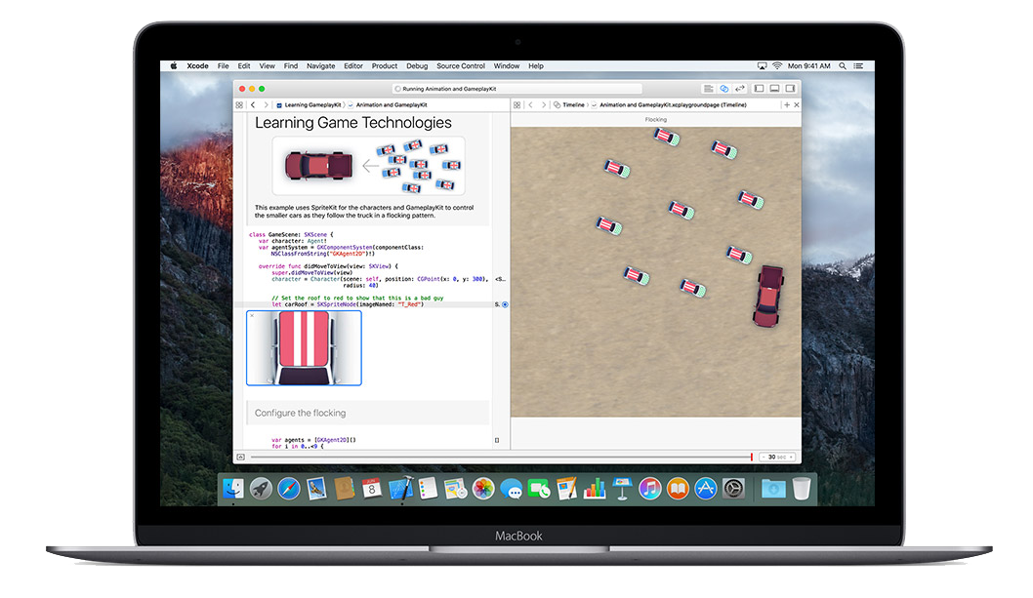Decrease the 30 sec timeline duration
Viewport: 1033px width, 598px height.
(764, 457)
